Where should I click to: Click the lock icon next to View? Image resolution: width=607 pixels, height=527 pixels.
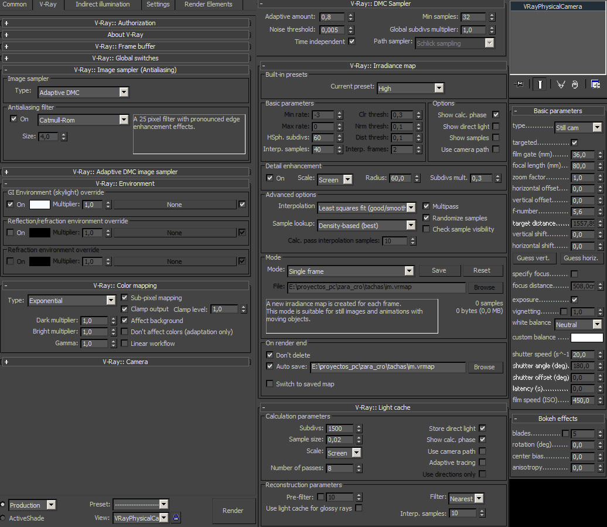point(176,517)
